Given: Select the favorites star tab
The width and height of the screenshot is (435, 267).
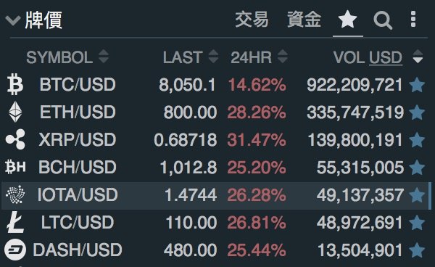Looking at the screenshot, I should click(347, 20).
